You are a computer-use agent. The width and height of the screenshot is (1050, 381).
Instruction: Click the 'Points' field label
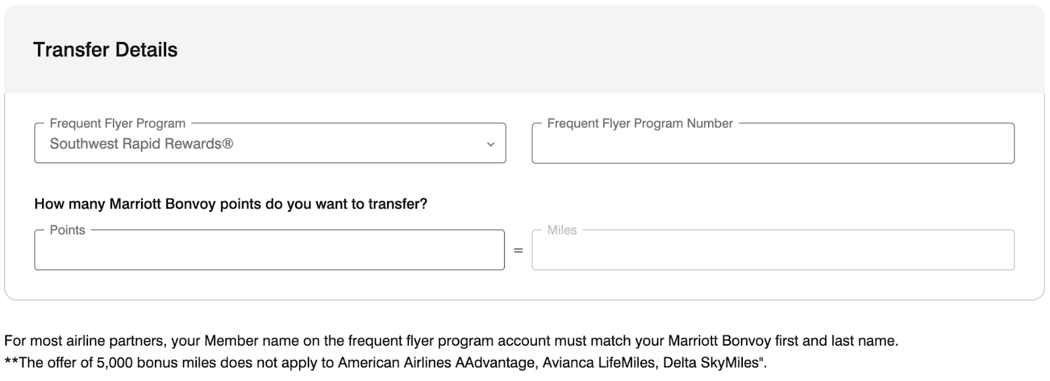point(68,230)
